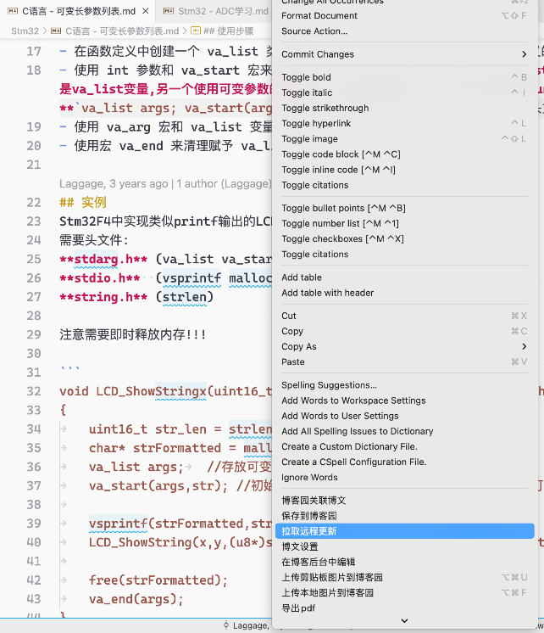The image size is (544, 633).
Task: Select 导出pdf menu entry
Action: click(404, 608)
